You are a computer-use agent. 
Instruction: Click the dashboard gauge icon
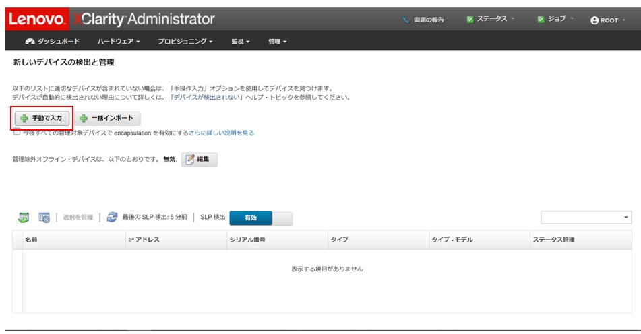coord(30,42)
